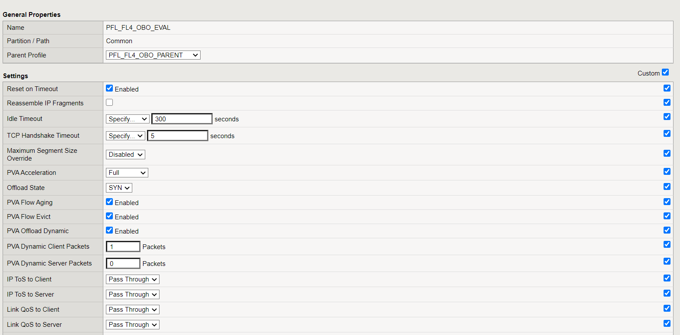Toggle the PVA Flow Evict Enabled checkbox
This screenshot has width=680, height=335.
(x=109, y=216)
